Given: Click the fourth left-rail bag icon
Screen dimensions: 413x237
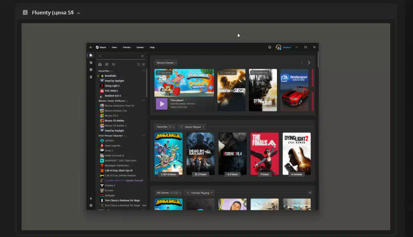Looking at the screenshot, I should 91,77.
